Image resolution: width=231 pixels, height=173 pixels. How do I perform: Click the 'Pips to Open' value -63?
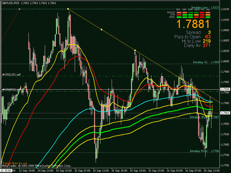click(207, 37)
